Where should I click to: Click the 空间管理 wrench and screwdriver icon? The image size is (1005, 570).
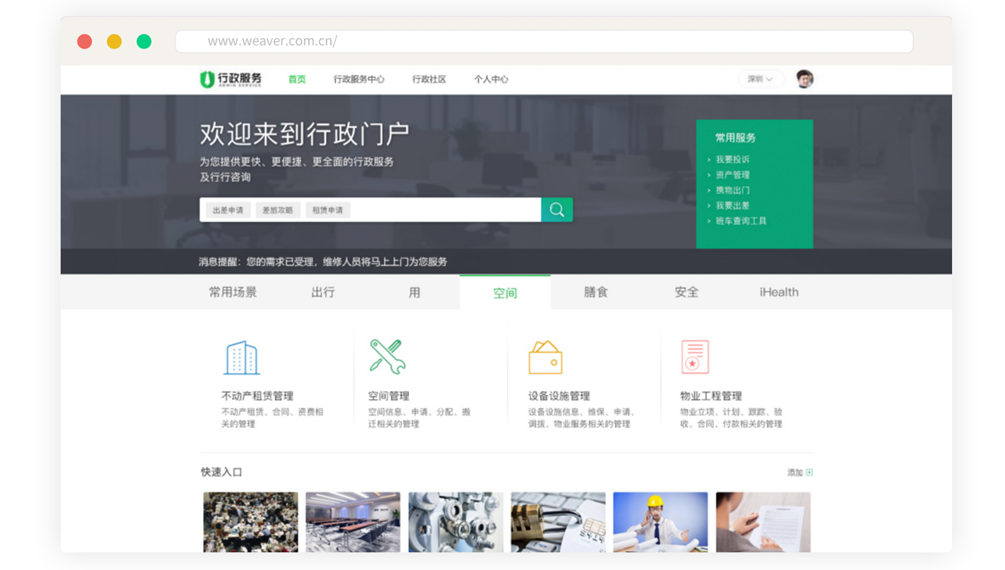click(386, 356)
